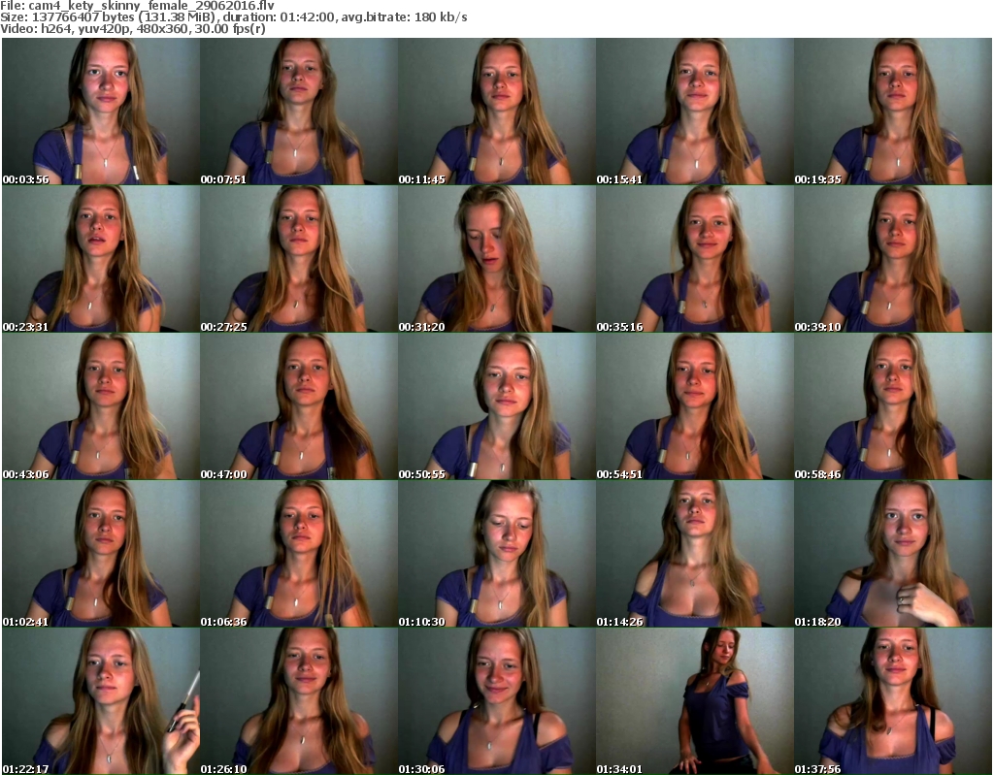Open the frame at 00:27:25
This screenshot has height=775, width=994.
coord(299,259)
